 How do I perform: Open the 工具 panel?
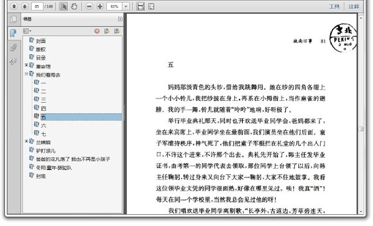[334, 6]
